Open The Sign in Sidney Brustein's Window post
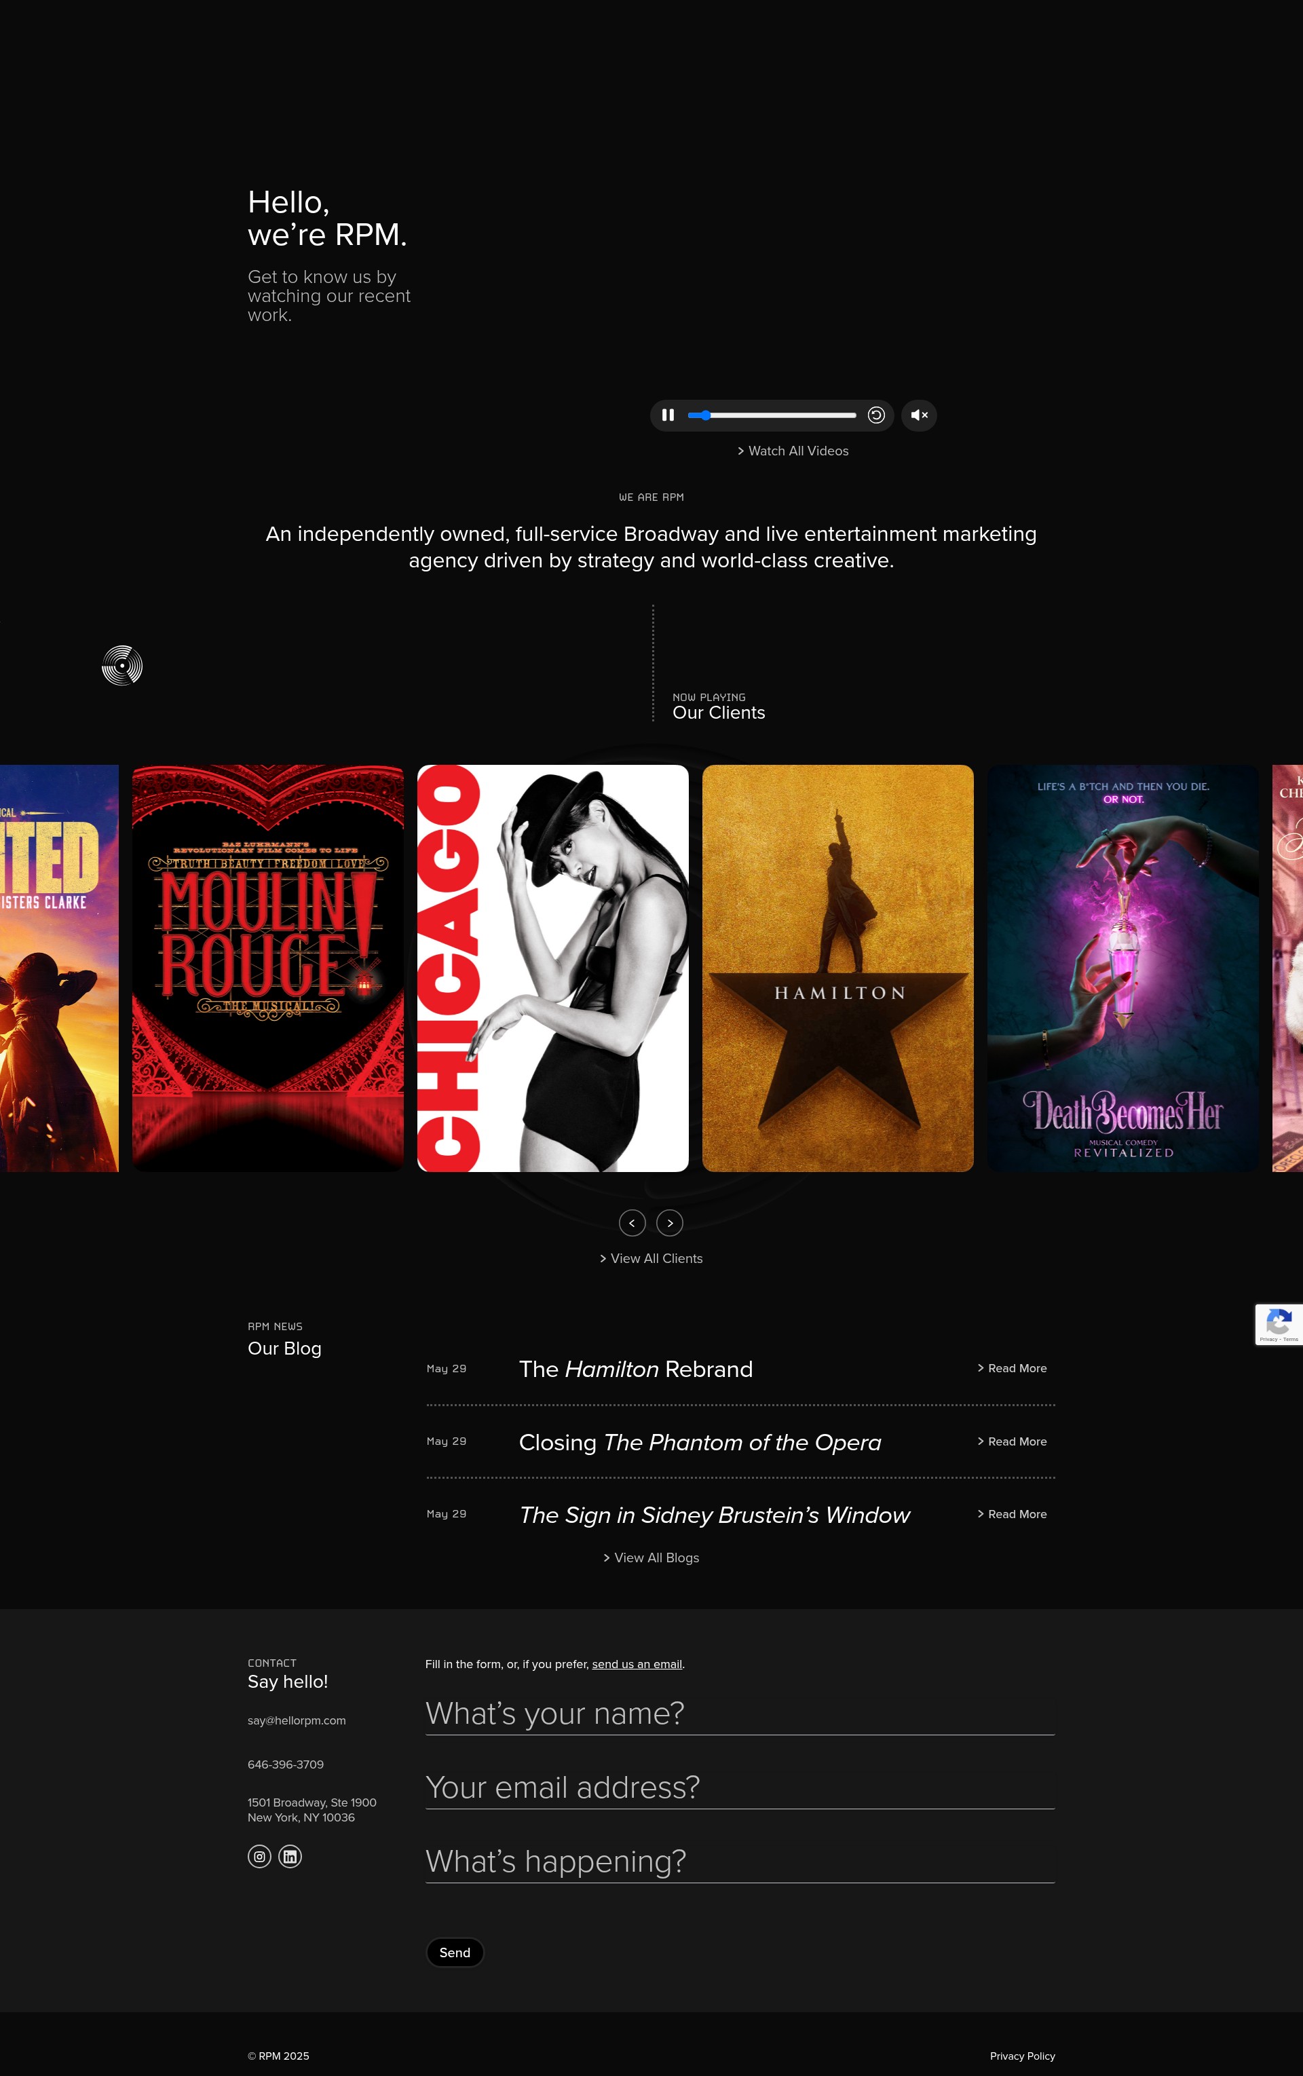The width and height of the screenshot is (1303, 2076). pyautogui.click(x=715, y=1515)
